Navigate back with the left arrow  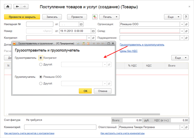tap(17, 7)
